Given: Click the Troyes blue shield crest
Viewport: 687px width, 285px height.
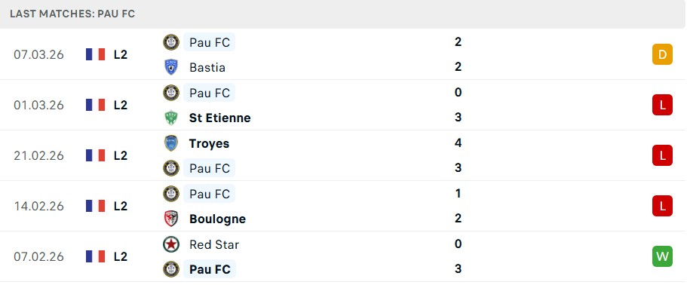Looking at the screenshot, I should coord(171,143).
